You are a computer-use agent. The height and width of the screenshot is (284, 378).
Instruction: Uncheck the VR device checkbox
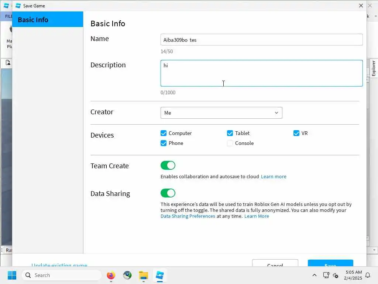pos(296,133)
